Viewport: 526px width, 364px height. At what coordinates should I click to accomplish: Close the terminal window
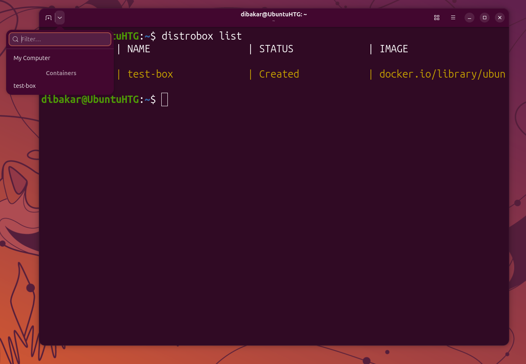(x=500, y=18)
